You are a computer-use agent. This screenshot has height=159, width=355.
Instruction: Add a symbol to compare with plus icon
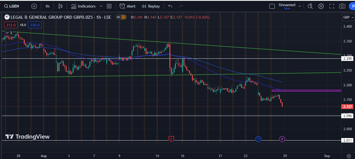(34, 6)
